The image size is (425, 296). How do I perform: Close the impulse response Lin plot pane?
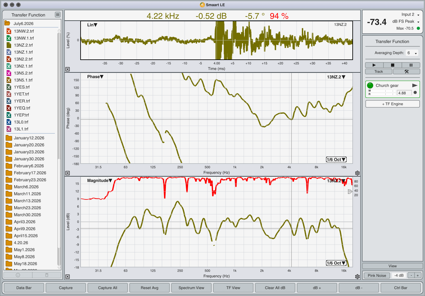coord(68,69)
